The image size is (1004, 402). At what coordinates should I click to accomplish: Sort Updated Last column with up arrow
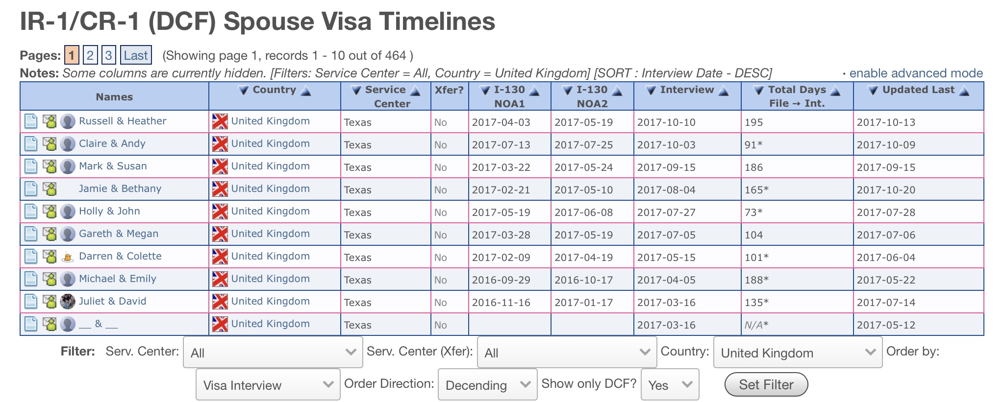(964, 91)
